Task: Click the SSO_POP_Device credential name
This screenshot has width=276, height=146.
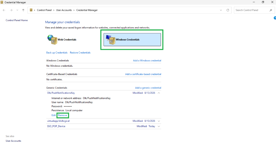Action: point(56,126)
